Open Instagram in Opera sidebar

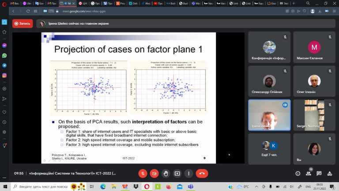click(x=4, y=75)
